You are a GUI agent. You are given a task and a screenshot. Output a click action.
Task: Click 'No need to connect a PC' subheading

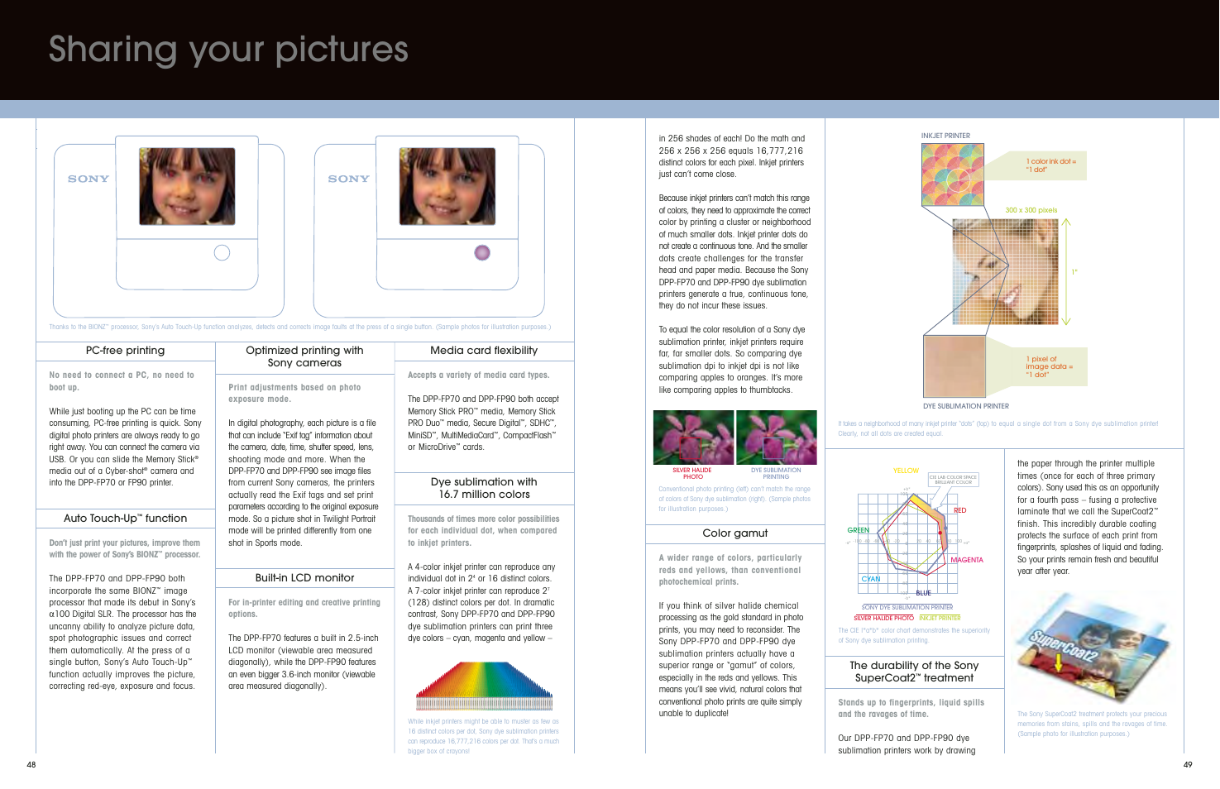[122, 381]
